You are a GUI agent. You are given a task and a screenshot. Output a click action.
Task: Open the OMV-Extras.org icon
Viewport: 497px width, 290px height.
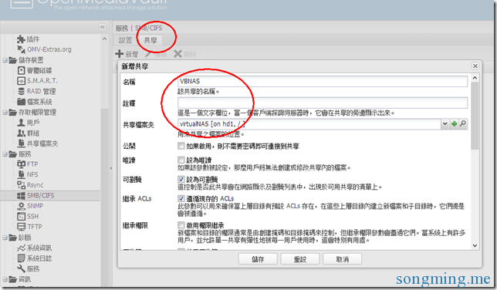(x=21, y=49)
